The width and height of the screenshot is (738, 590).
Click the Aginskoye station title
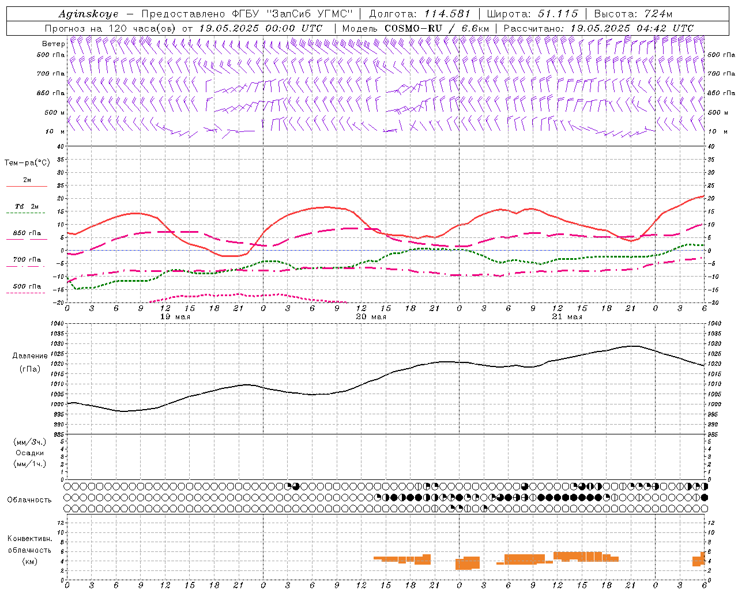[x=88, y=14]
